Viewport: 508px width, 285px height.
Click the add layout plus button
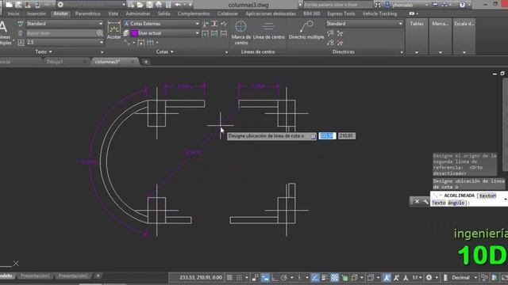coord(98,275)
